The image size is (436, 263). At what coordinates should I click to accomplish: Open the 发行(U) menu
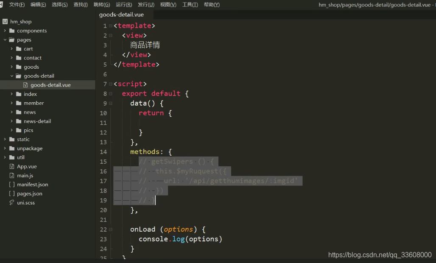(146, 5)
